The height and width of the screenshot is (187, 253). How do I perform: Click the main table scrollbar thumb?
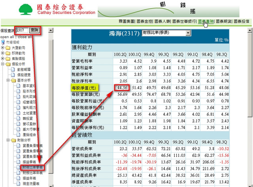(x=250, y=75)
